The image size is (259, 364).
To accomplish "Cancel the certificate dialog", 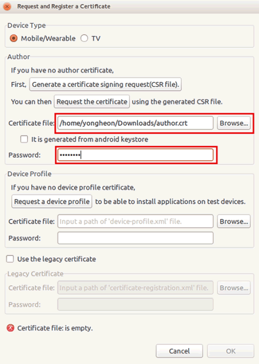I will 180,351.
